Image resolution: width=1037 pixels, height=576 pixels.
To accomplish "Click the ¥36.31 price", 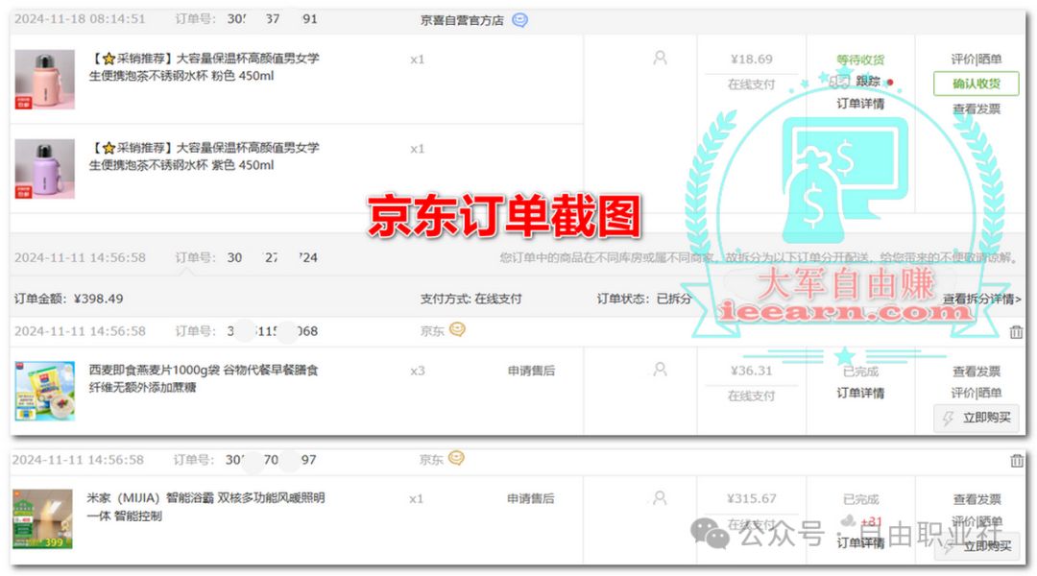I will click(x=751, y=371).
